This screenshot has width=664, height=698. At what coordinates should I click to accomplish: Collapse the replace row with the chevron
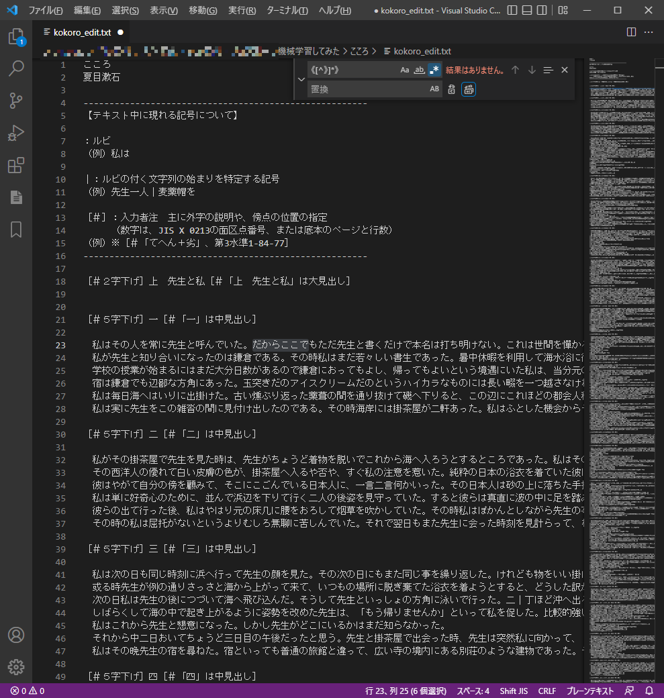[301, 79]
